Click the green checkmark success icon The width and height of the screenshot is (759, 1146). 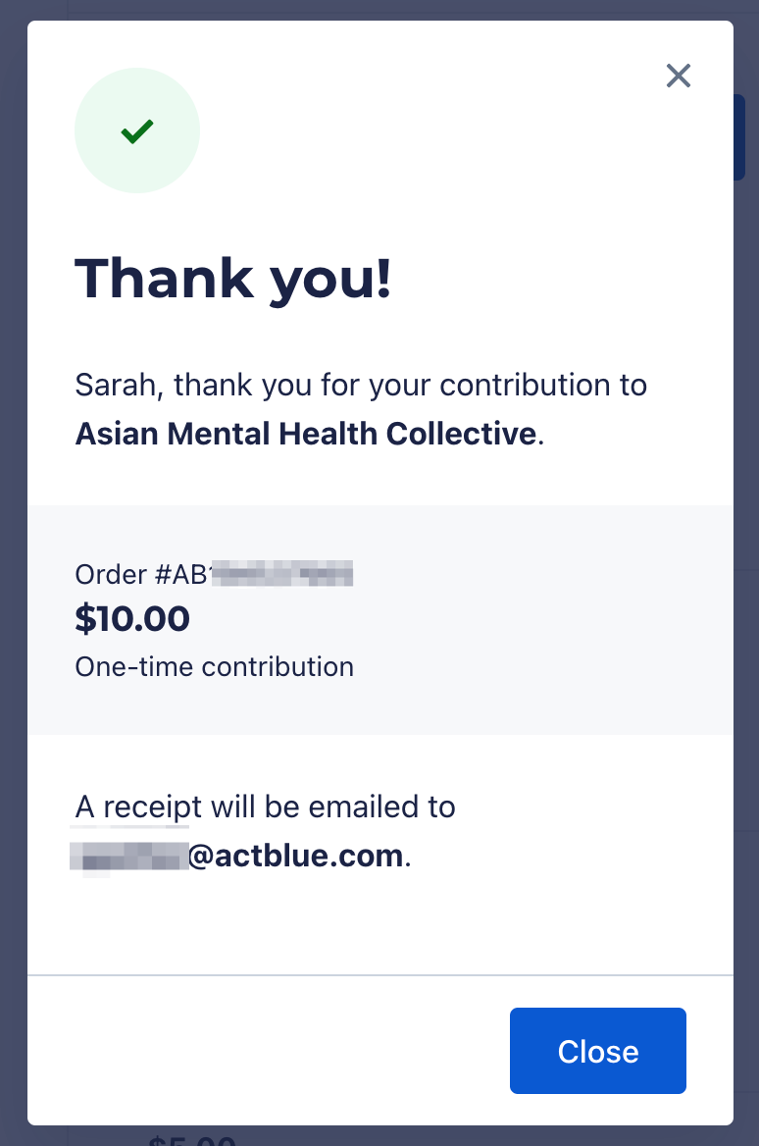click(137, 130)
